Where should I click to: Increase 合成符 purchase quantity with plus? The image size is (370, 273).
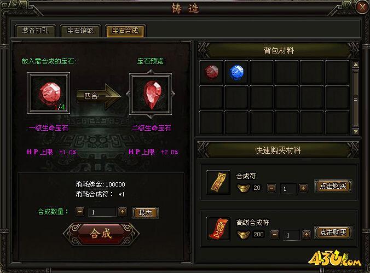[x=303, y=188]
